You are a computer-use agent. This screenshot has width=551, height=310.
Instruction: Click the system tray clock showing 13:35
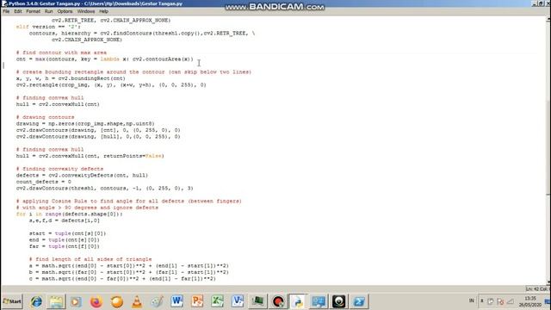530,301
